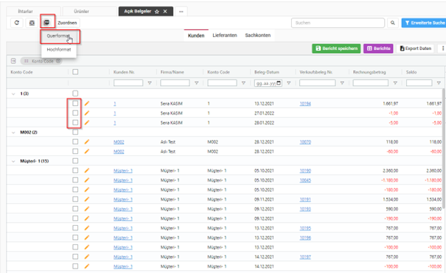
Task: Edit the Müşteri-1 row with invoice 10190
Action: (87, 170)
